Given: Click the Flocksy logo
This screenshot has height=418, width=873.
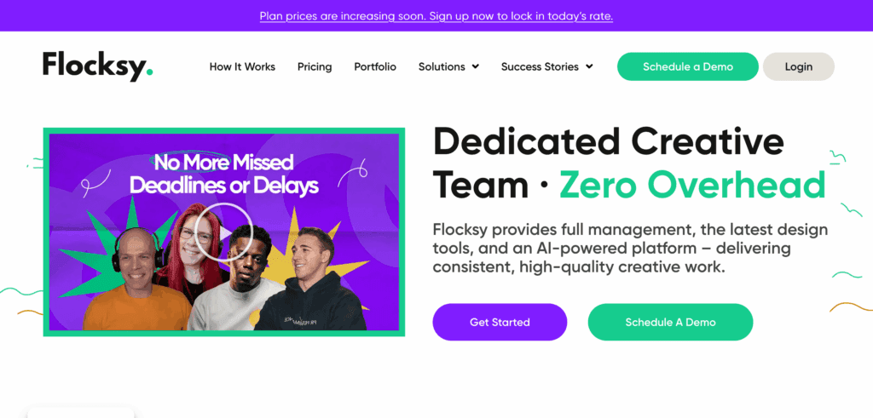Looking at the screenshot, I should [x=97, y=66].
